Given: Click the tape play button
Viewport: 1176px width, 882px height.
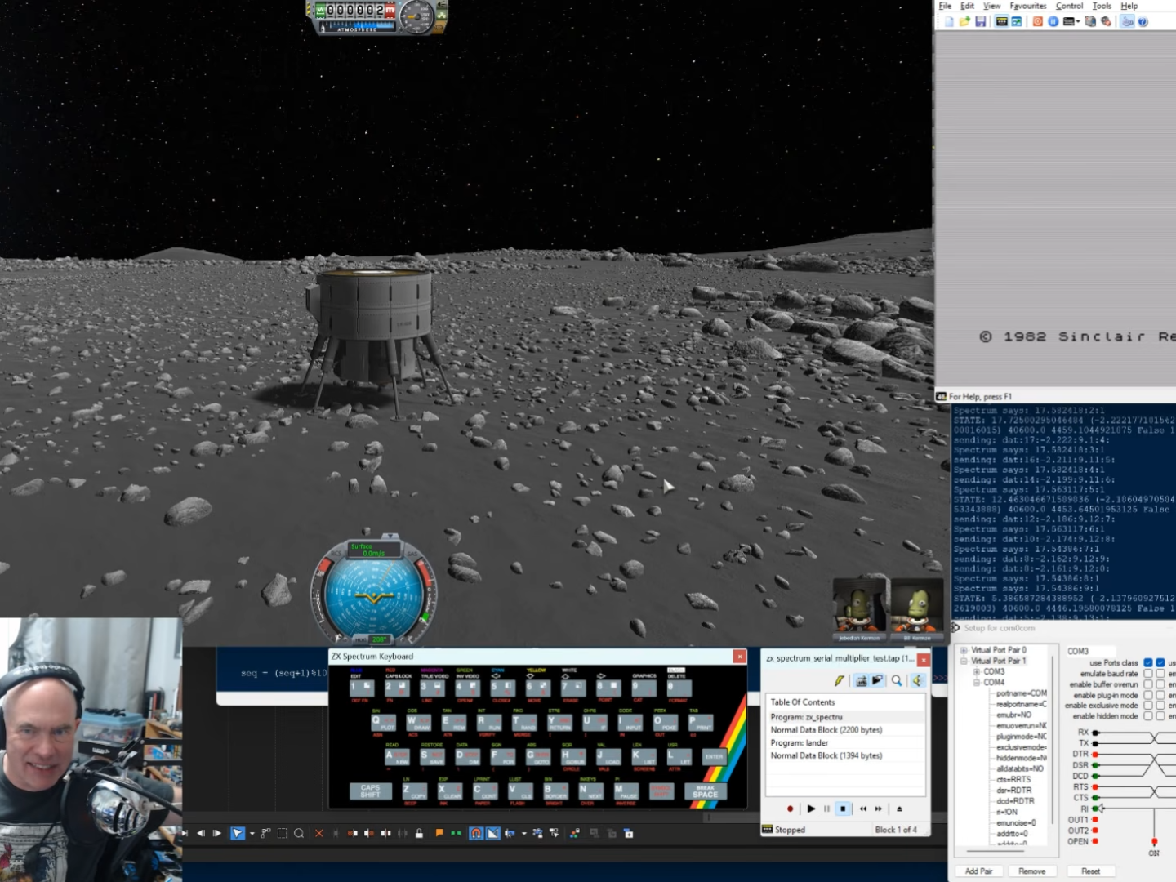Looking at the screenshot, I should pyautogui.click(x=811, y=808).
